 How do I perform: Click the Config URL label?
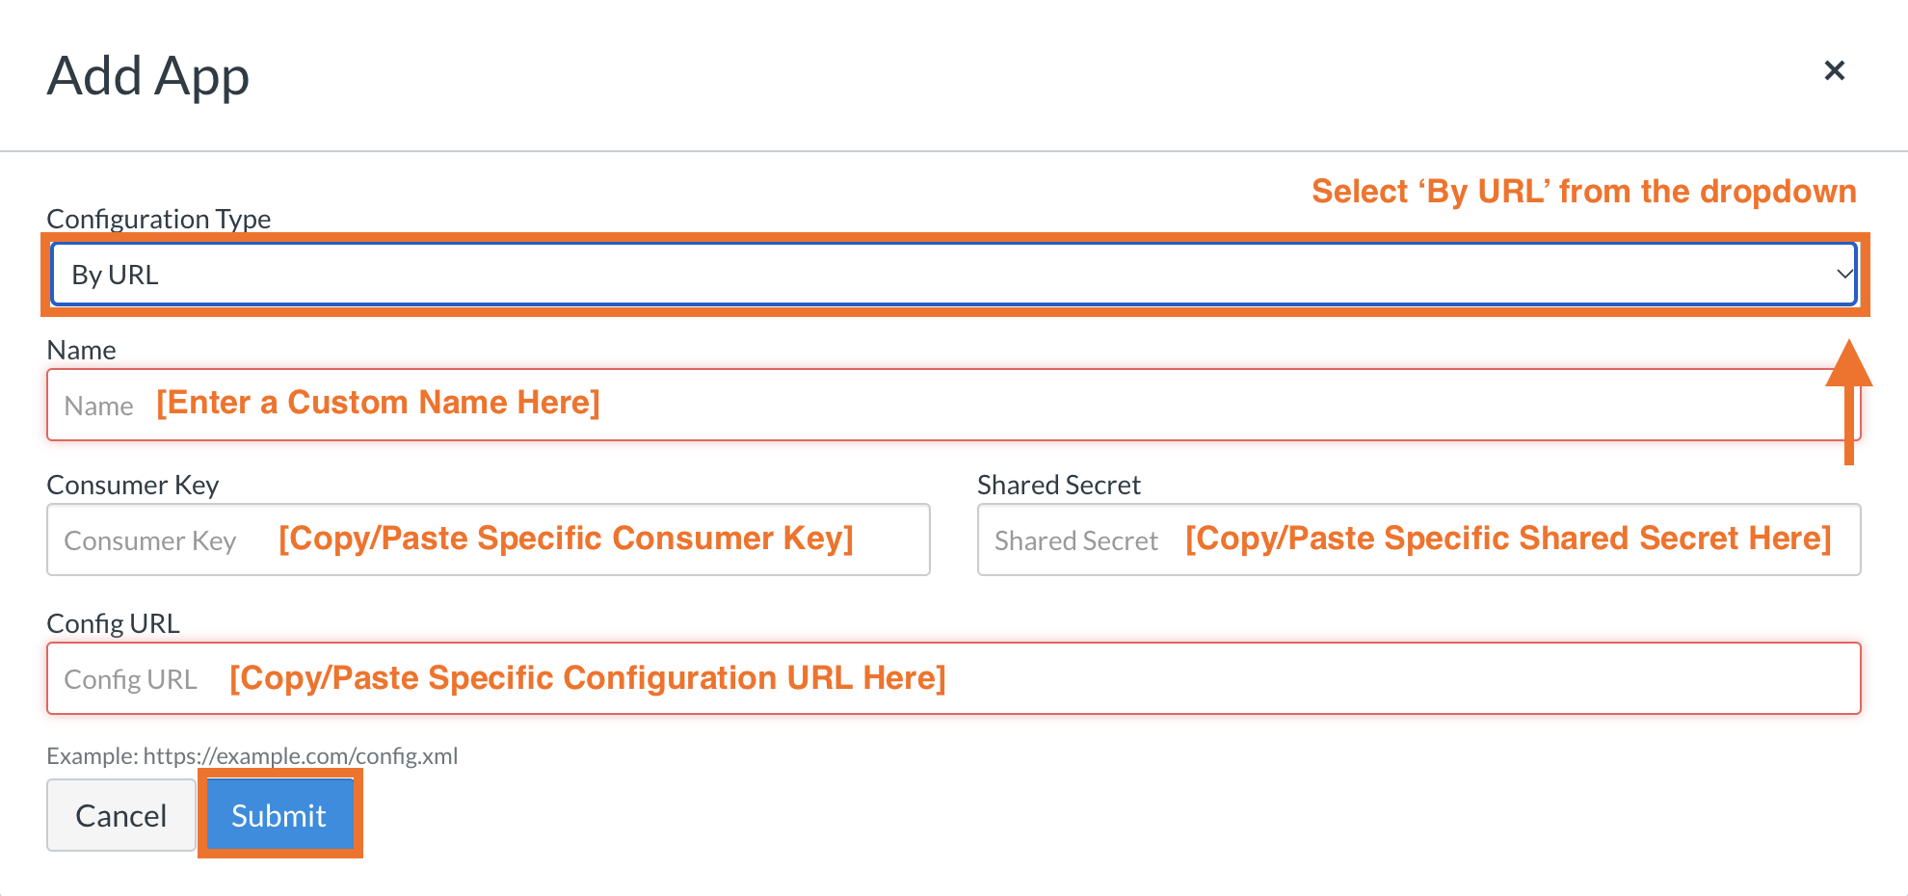click(113, 623)
